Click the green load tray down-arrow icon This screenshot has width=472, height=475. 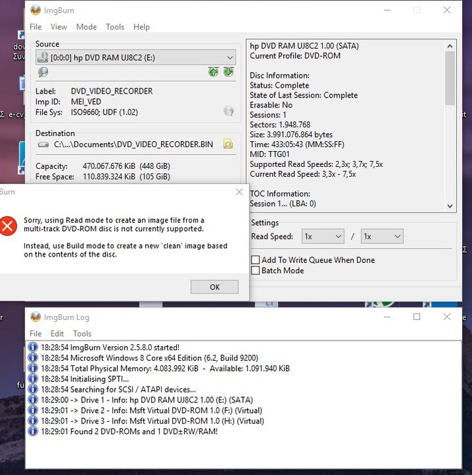tap(228, 72)
